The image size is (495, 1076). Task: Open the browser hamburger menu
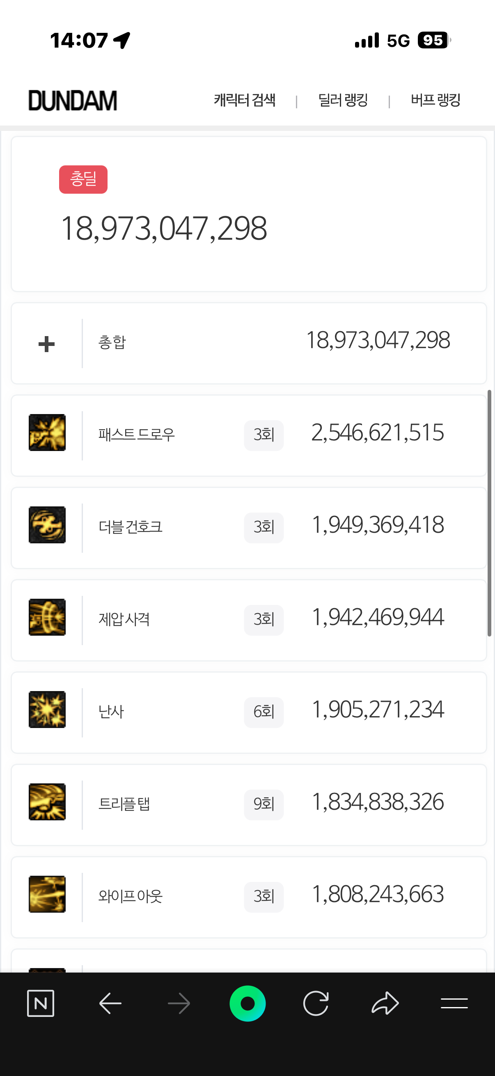454,1003
